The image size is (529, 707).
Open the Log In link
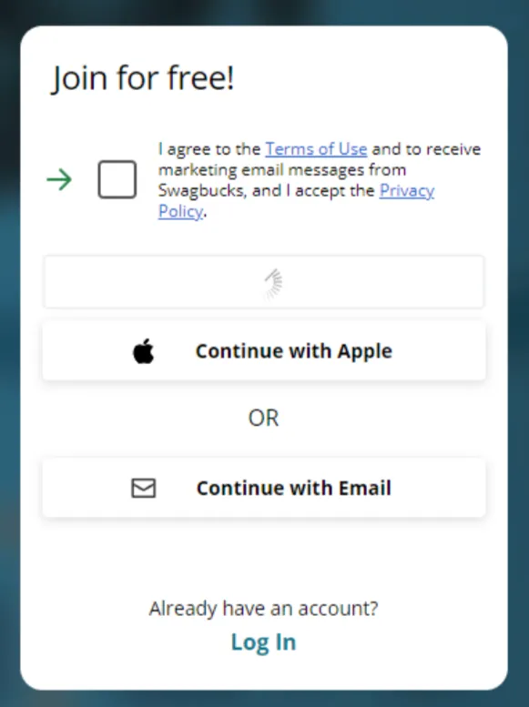pos(264,642)
